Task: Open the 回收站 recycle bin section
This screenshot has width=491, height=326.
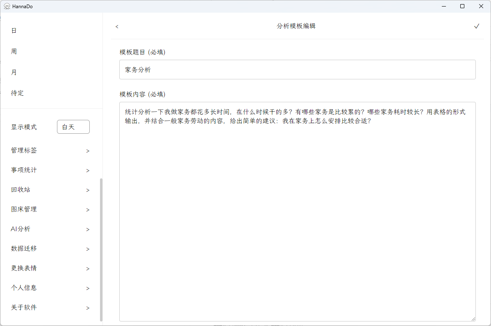Action: pos(20,189)
